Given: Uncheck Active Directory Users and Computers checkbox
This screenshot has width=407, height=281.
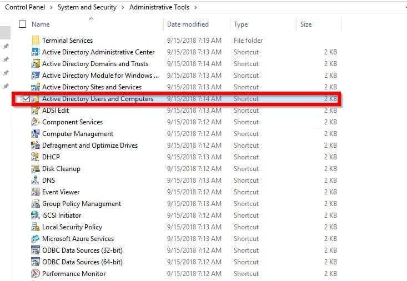Looking at the screenshot, I should point(26,99).
